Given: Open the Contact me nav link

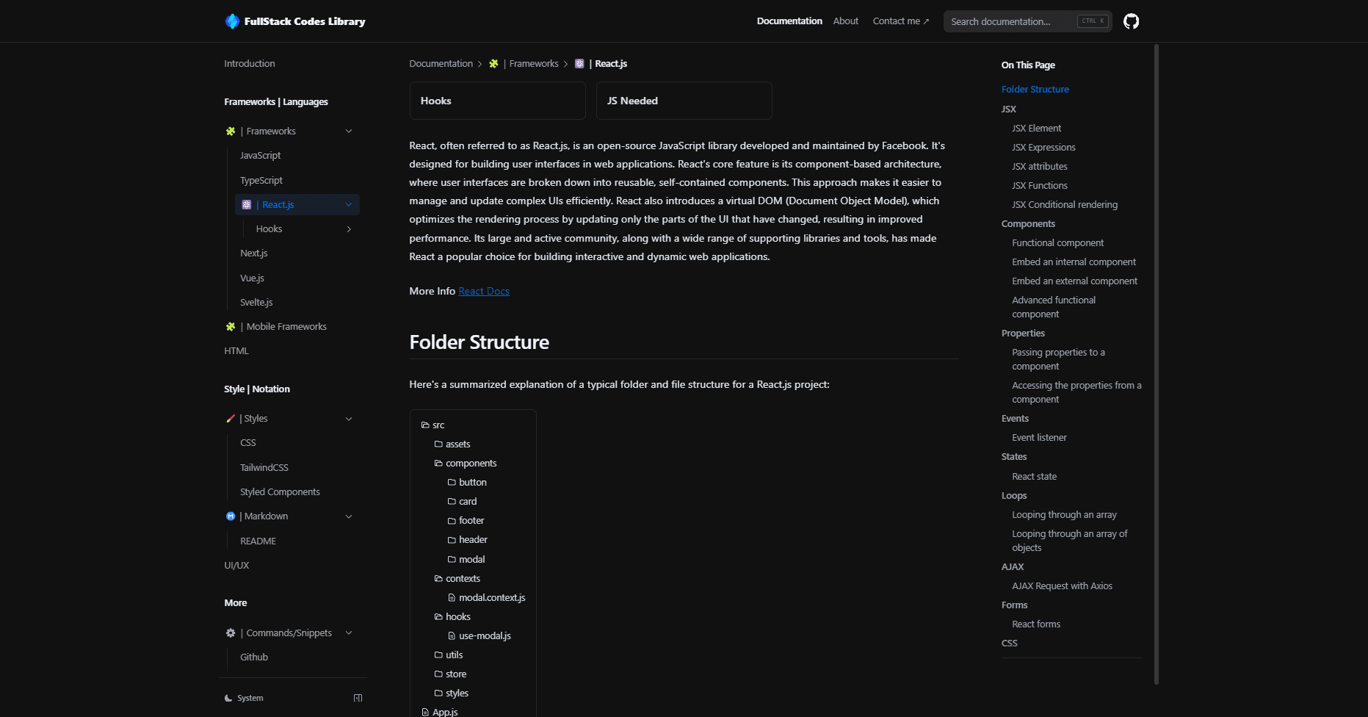Looking at the screenshot, I should (x=901, y=21).
